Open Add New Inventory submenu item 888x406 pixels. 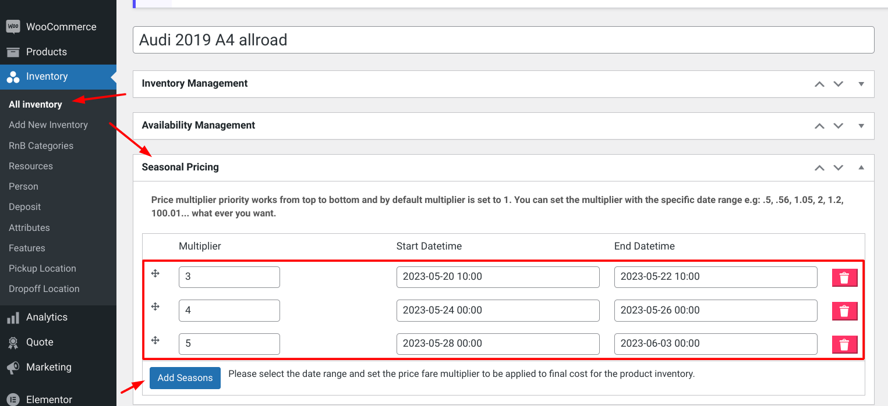(x=48, y=125)
